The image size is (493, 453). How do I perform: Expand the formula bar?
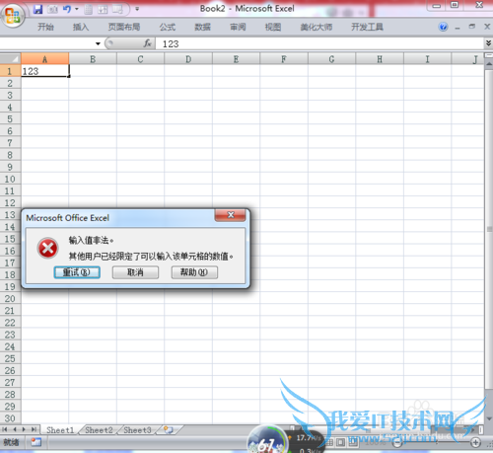pos(489,43)
